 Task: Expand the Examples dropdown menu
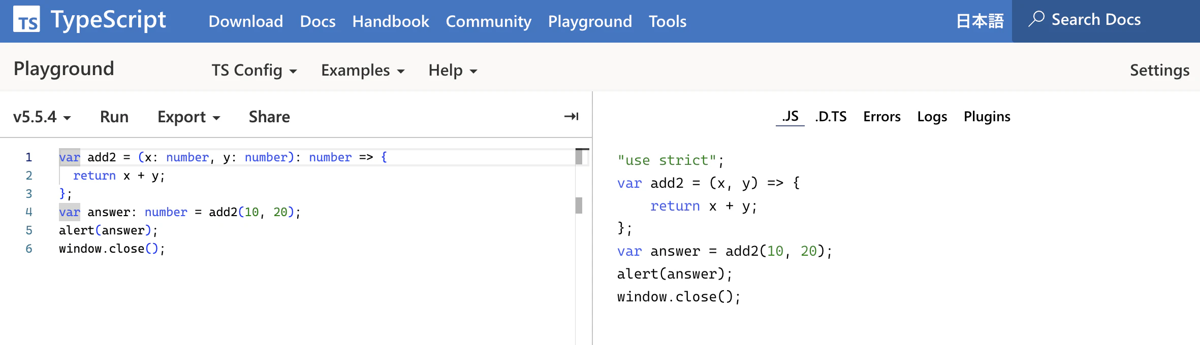[x=363, y=70]
